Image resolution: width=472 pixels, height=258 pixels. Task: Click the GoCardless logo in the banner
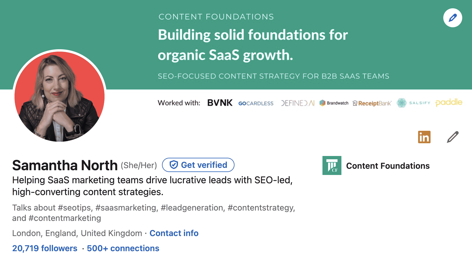tap(256, 103)
